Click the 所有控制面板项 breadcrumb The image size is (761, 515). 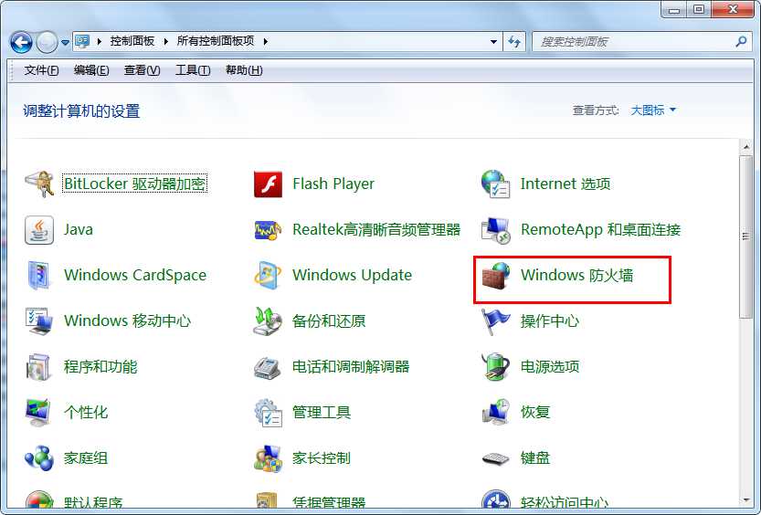click(x=216, y=41)
